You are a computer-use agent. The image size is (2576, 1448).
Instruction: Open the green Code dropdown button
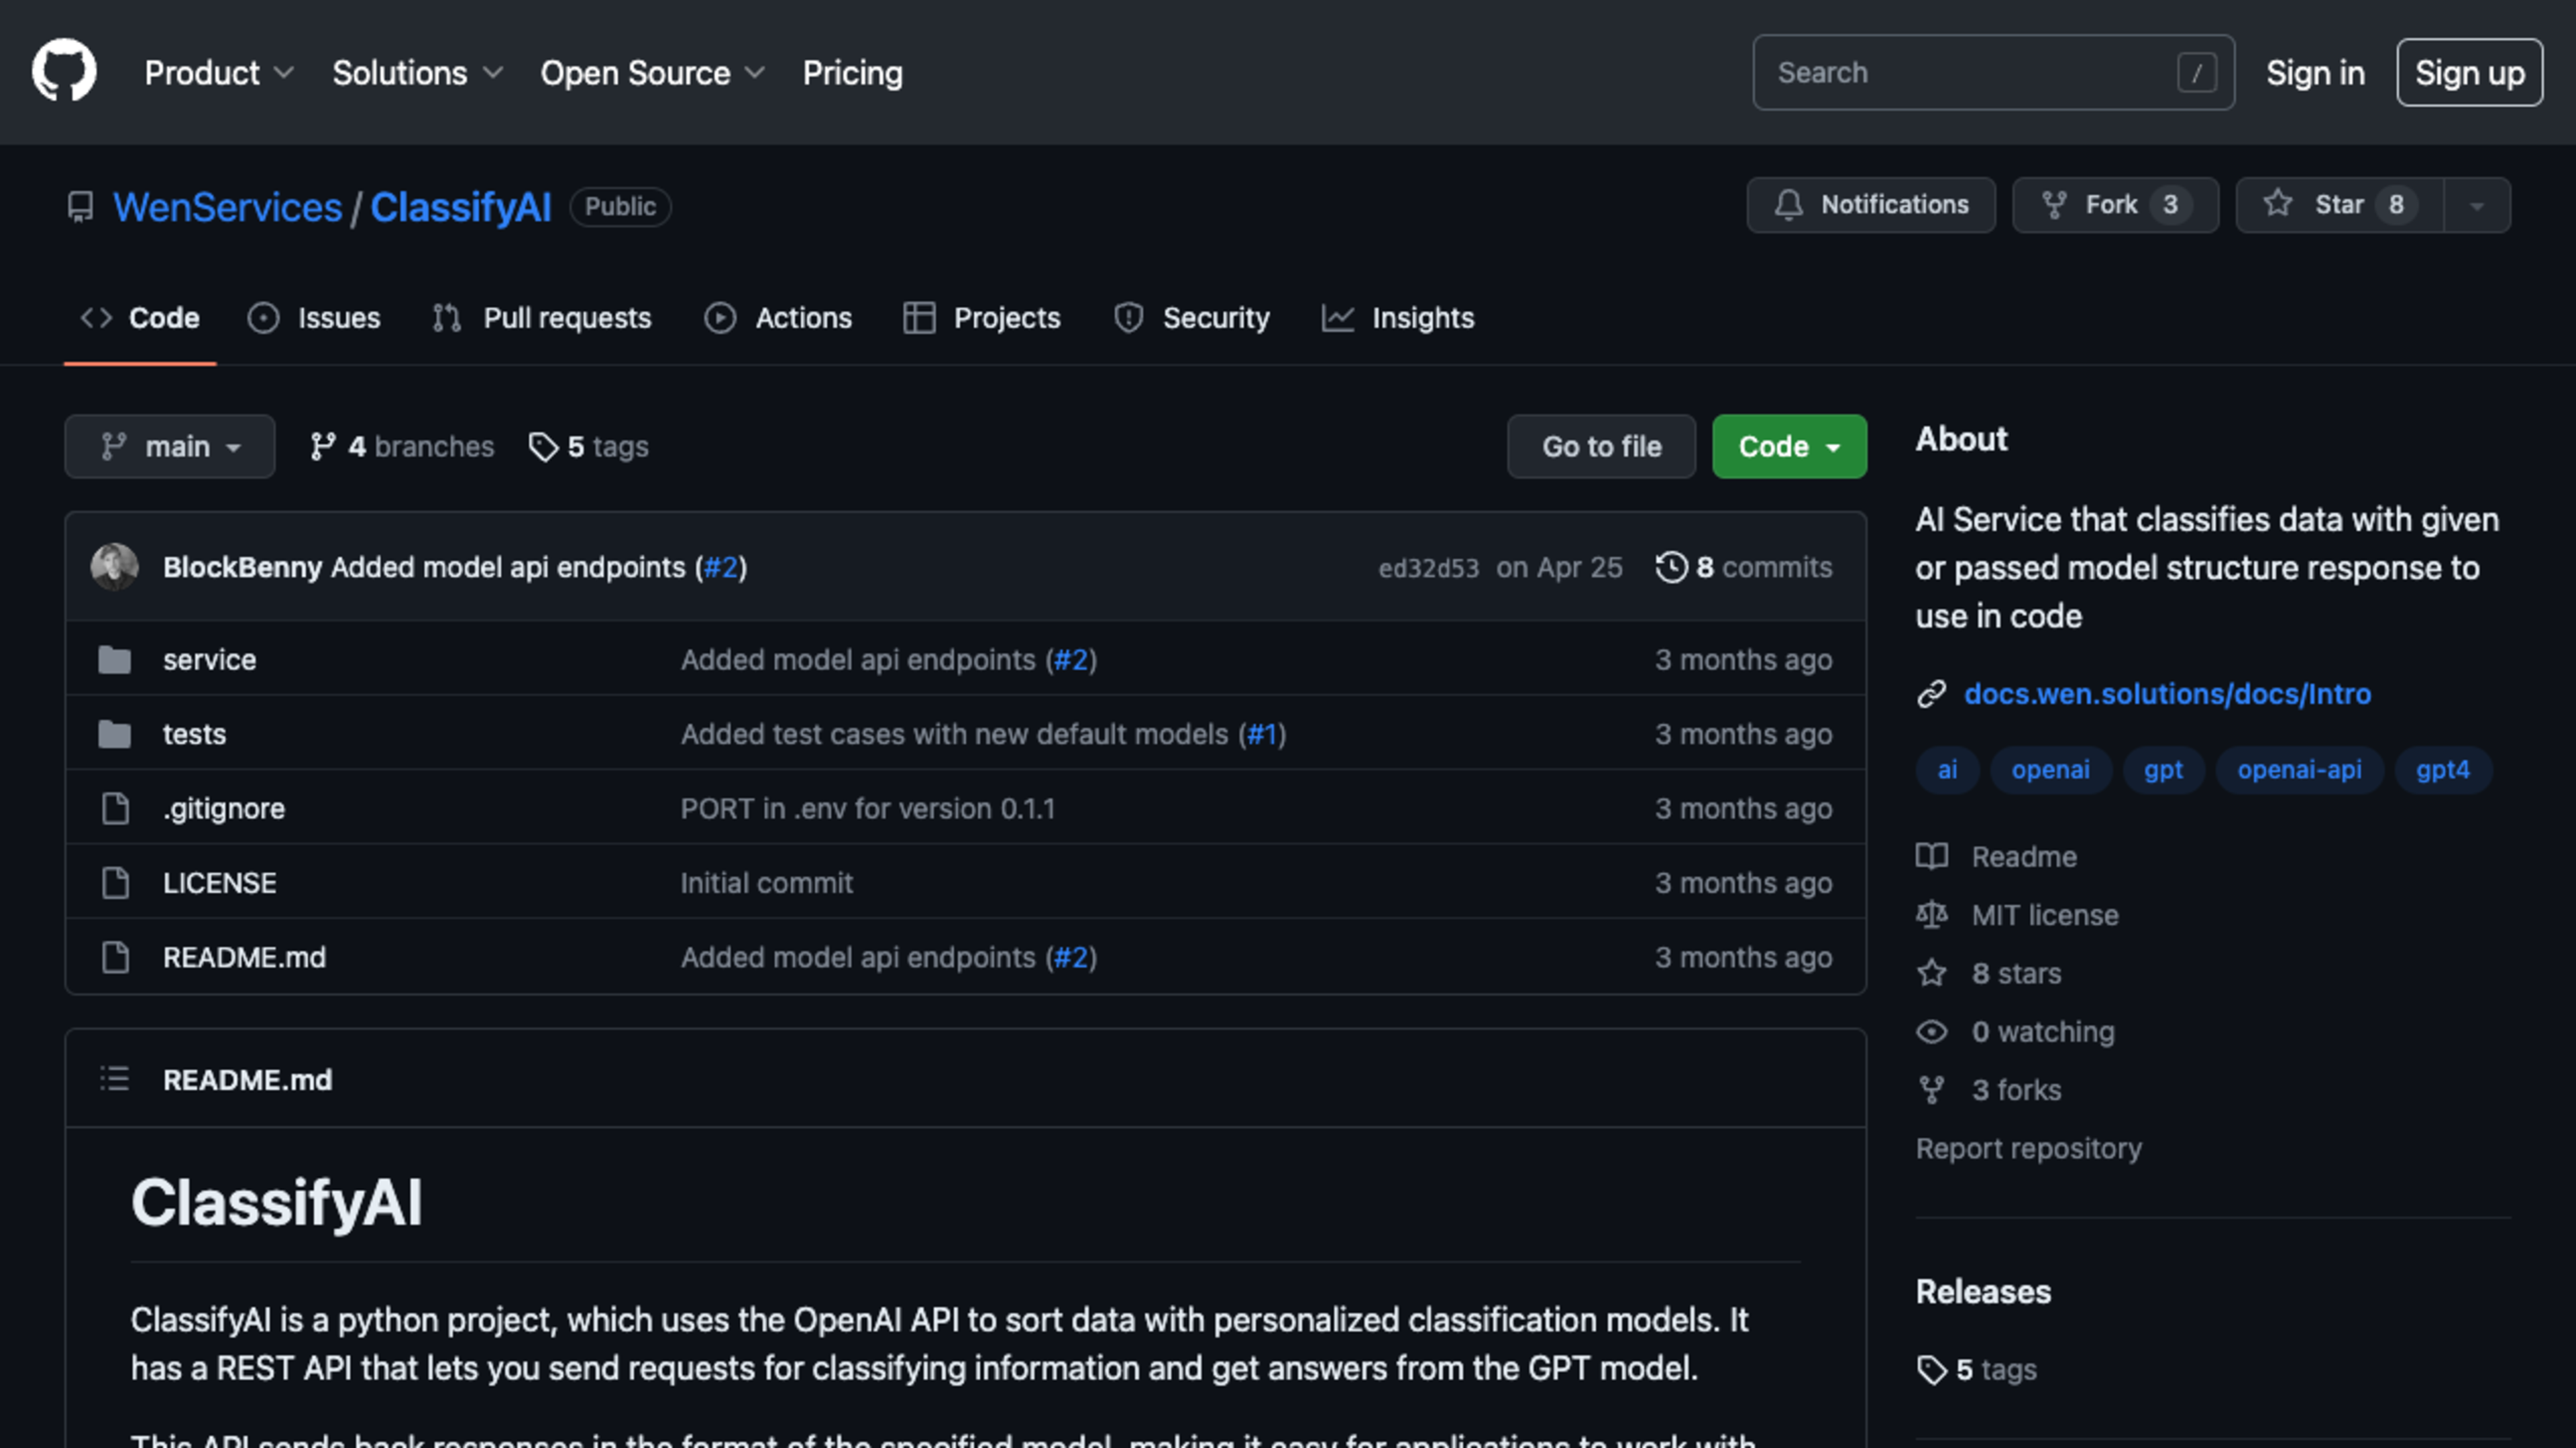coord(1789,446)
